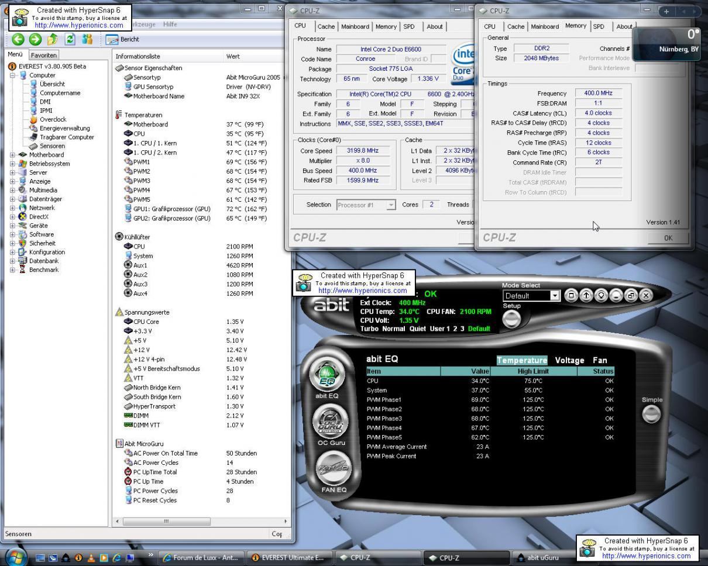Click the up-arrow round icon in abit uGuru

point(586,295)
